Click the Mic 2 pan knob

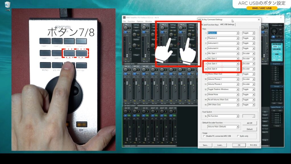coord(144,28)
